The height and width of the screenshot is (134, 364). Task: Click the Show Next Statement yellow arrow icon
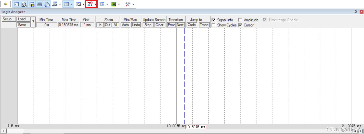[6, 4]
